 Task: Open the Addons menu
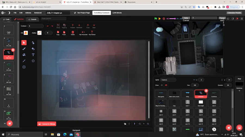point(28,13)
